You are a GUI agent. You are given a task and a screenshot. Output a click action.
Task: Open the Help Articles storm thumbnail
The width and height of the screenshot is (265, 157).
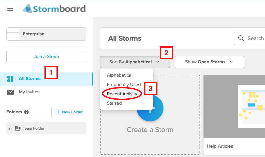coord(234,106)
